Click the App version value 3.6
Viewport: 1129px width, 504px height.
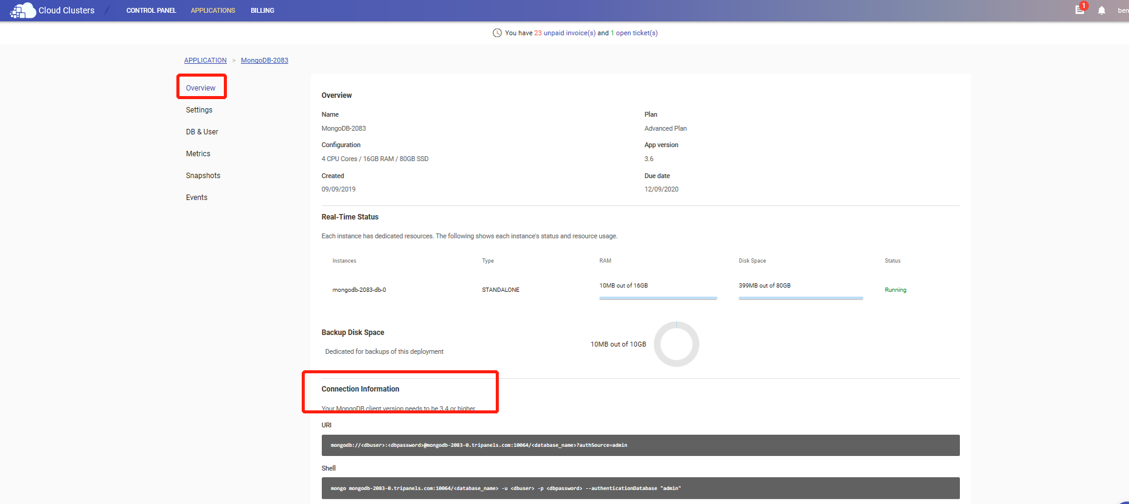649,159
